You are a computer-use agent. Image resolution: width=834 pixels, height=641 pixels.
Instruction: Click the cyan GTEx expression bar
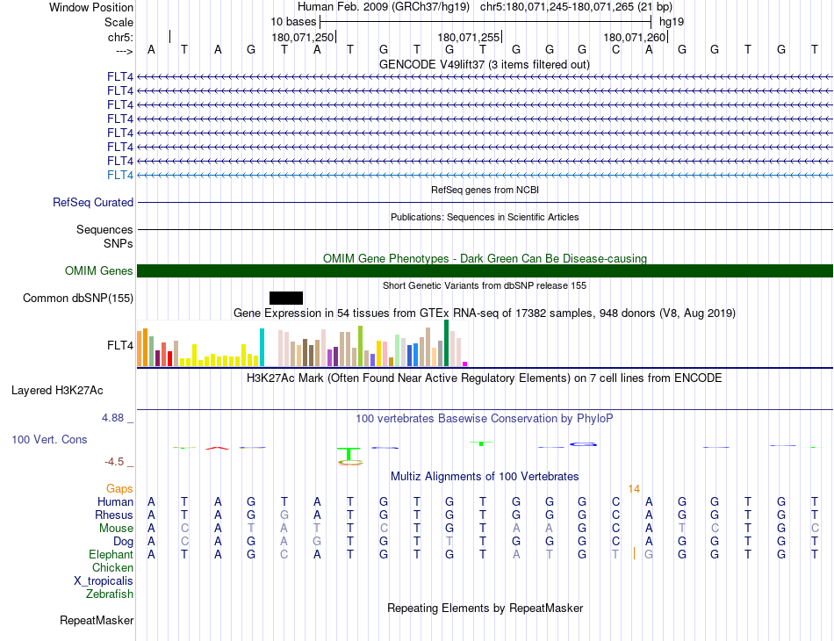262,348
